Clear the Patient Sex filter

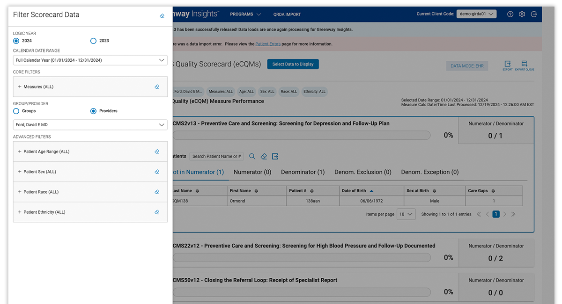[157, 172]
